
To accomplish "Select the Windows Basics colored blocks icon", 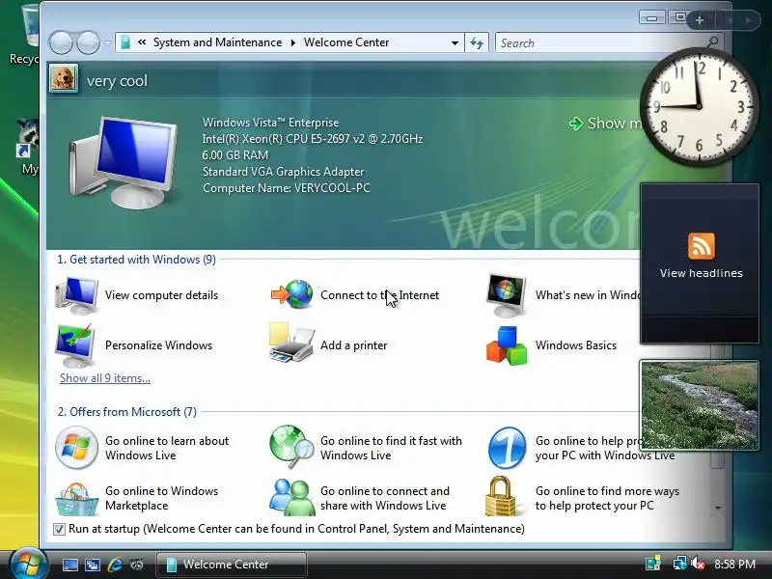I will (507, 345).
